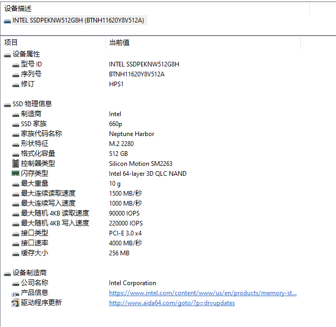Select the Silicon Motion SM2263 value

coord(140,163)
